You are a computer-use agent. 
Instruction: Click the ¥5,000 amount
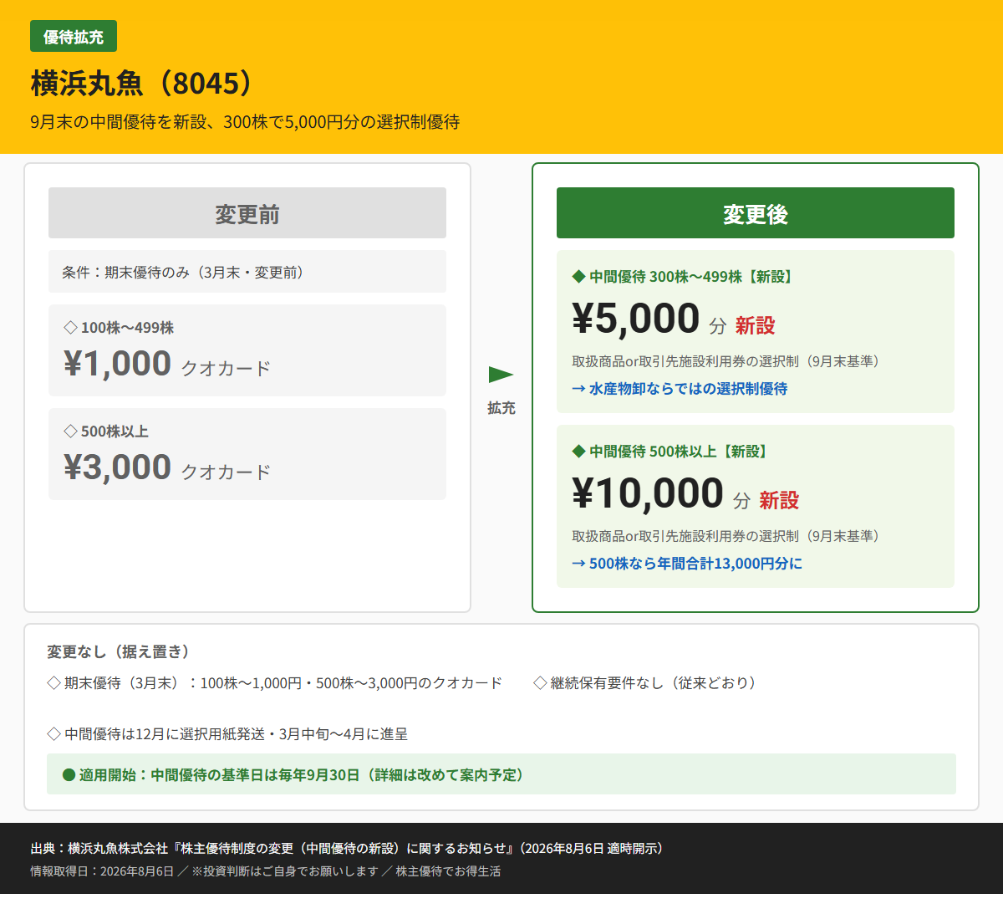click(636, 319)
